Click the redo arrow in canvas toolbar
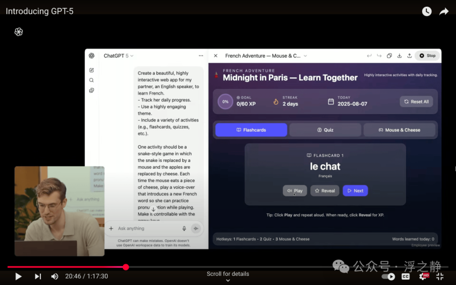The width and height of the screenshot is (456, 285). [x=379, y=56]
